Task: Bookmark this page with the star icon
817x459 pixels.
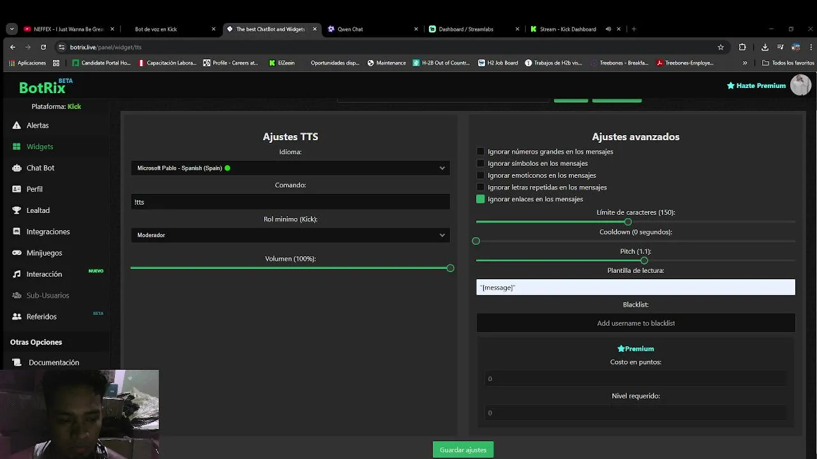Action: click(x=721, y=47)
